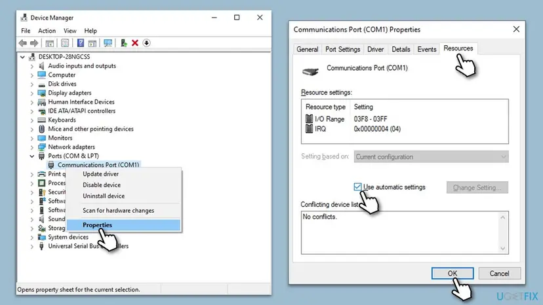Click the I/O Range resource chip icon
The height and width of the screenshot is (305, 543).
pyautogui.click(x=309, y=119)
